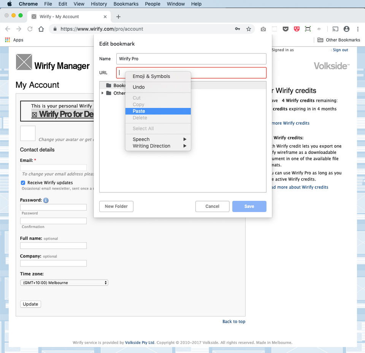This screenshot has width=365, height=353.
Task: Click the Update button
Action: tap(30, 304)
